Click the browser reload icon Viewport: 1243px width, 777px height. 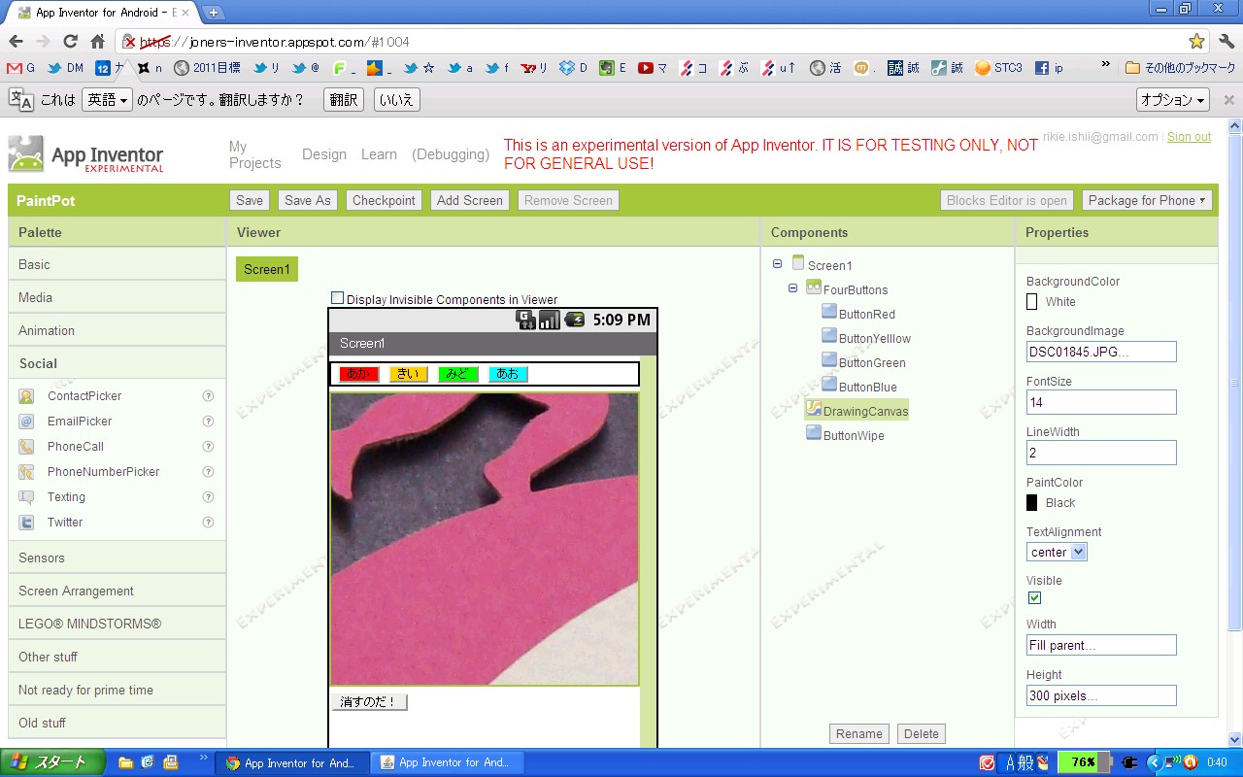pyautogui.click(x=70, y=41)
